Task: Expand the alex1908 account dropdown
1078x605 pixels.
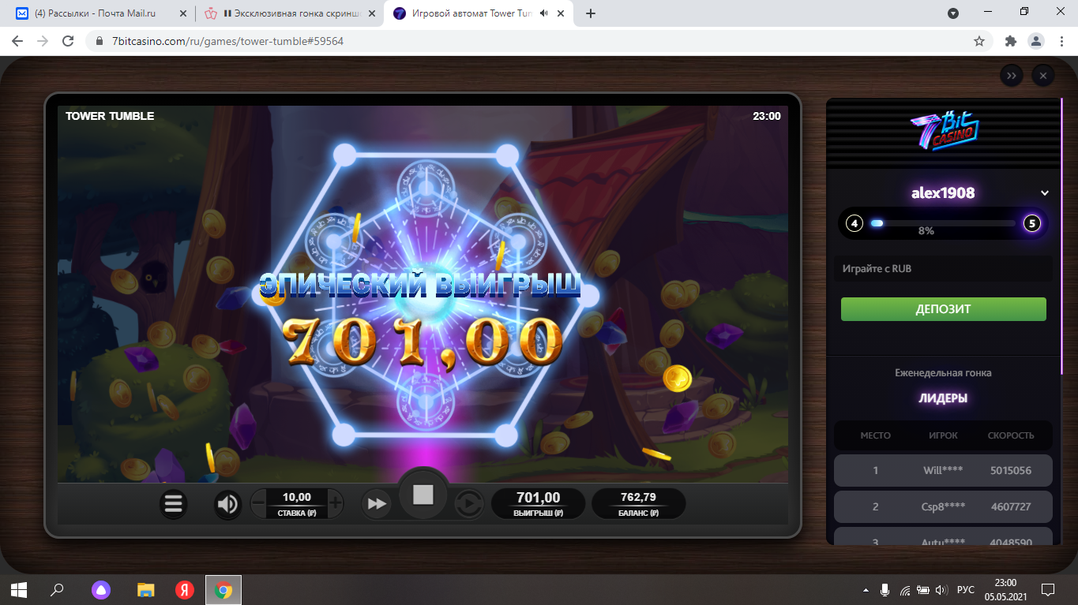Action: (1045, 193)
